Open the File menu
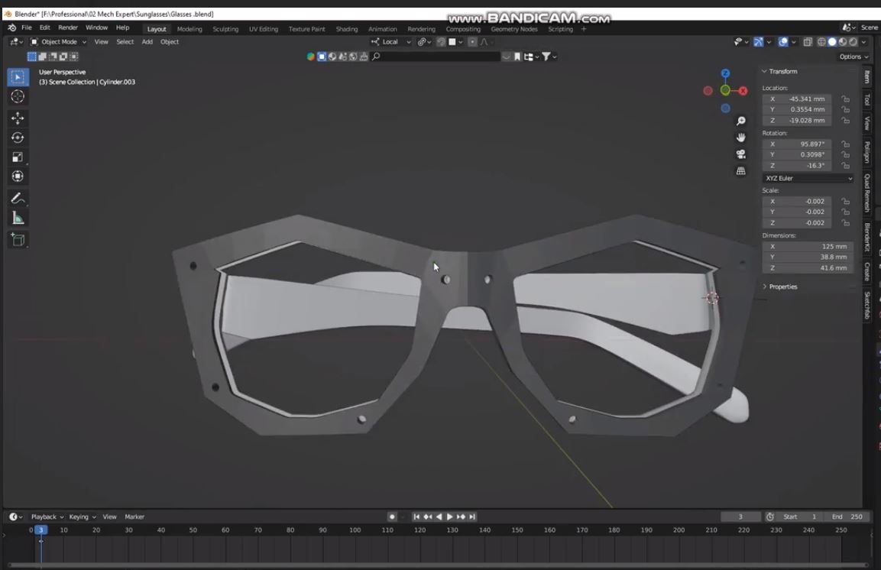Image resolution: width=881 pixels, height=570 pixels. [x=27, y=28]
